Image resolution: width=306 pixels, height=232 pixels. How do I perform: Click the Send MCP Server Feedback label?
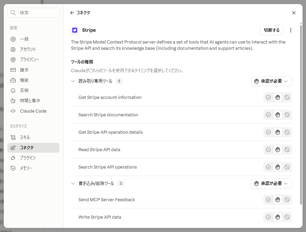click(106, 200)
